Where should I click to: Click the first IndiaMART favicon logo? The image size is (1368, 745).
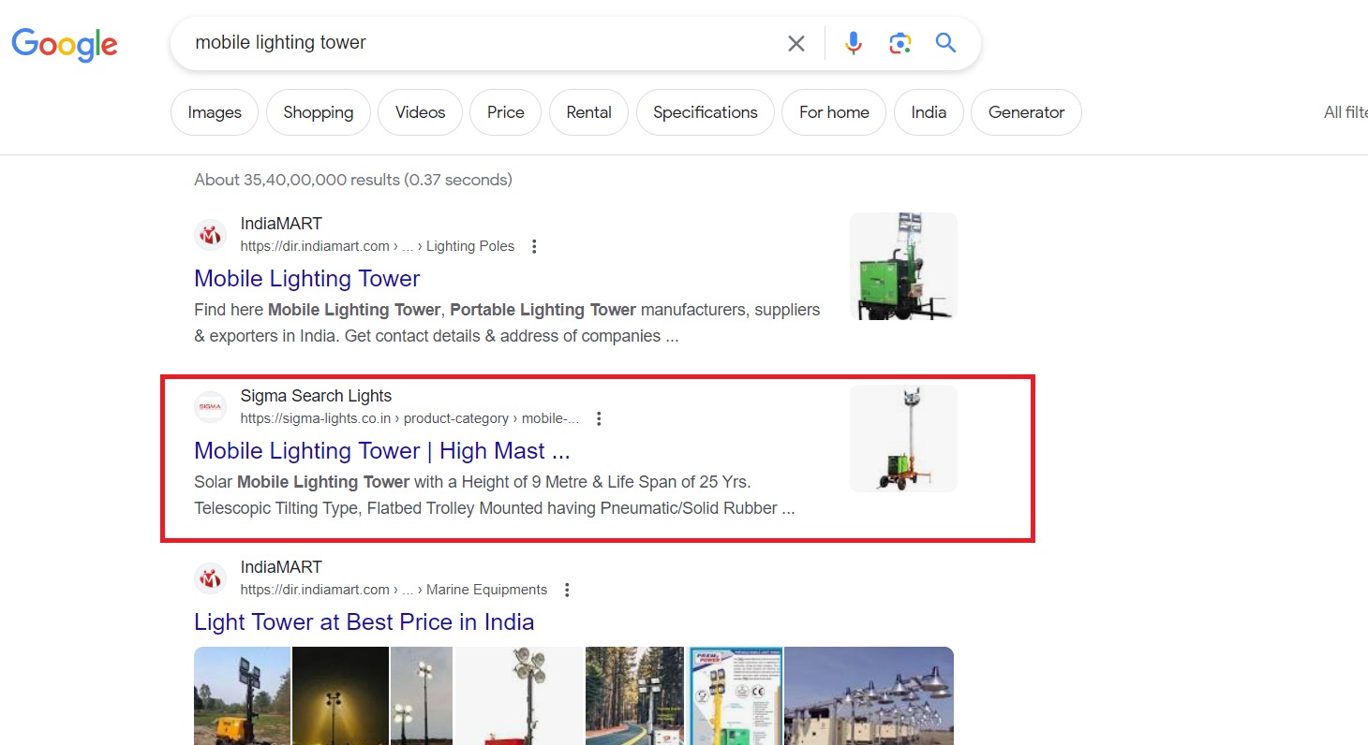pyautogui.click(x=211, y=235)
